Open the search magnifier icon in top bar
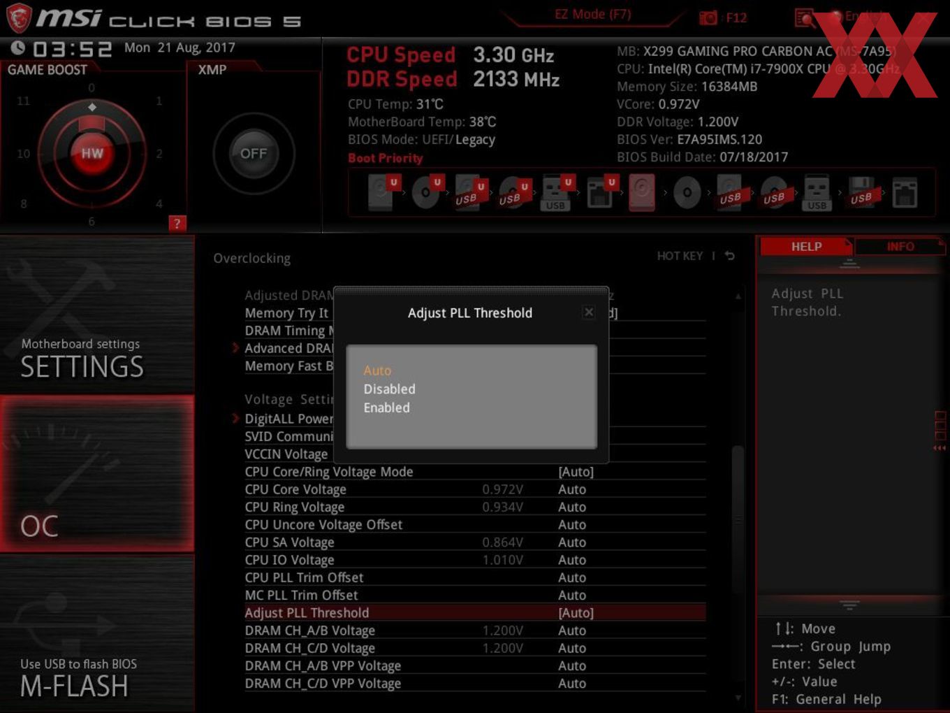 (804, 17)
